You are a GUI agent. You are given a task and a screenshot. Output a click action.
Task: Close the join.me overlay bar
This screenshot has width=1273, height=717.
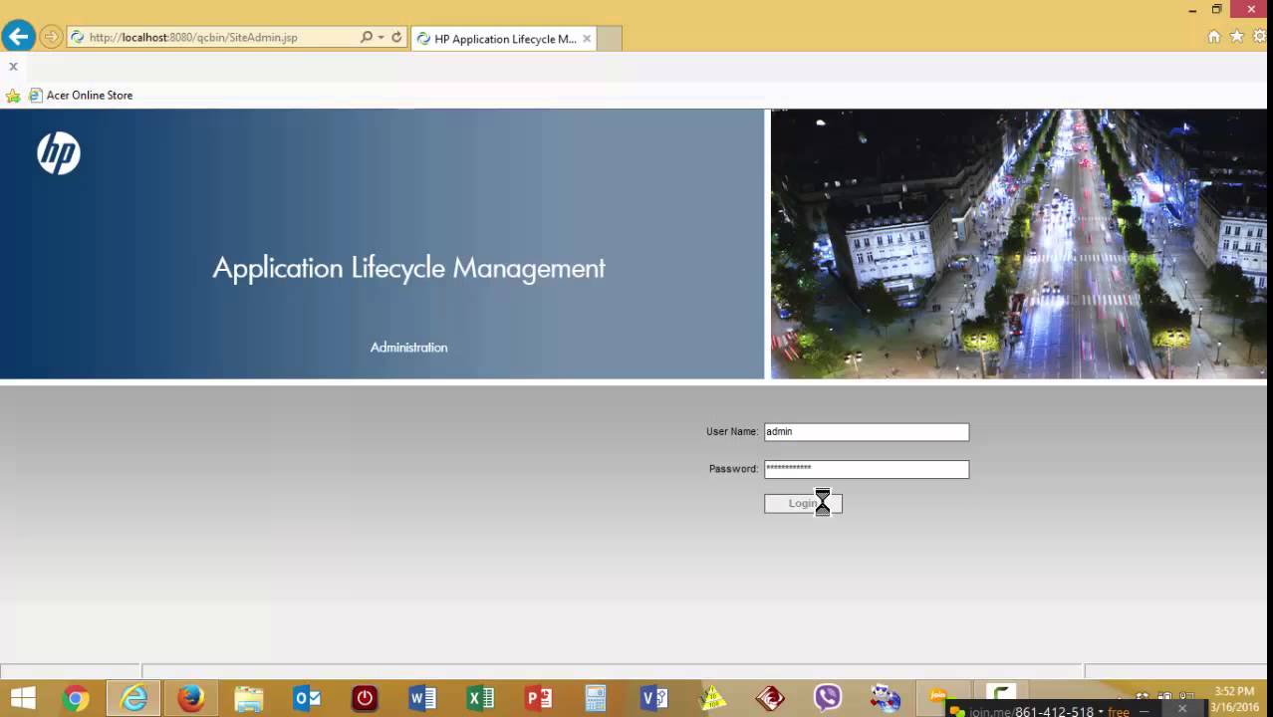pyautogui.click(x=1182, y=709)
